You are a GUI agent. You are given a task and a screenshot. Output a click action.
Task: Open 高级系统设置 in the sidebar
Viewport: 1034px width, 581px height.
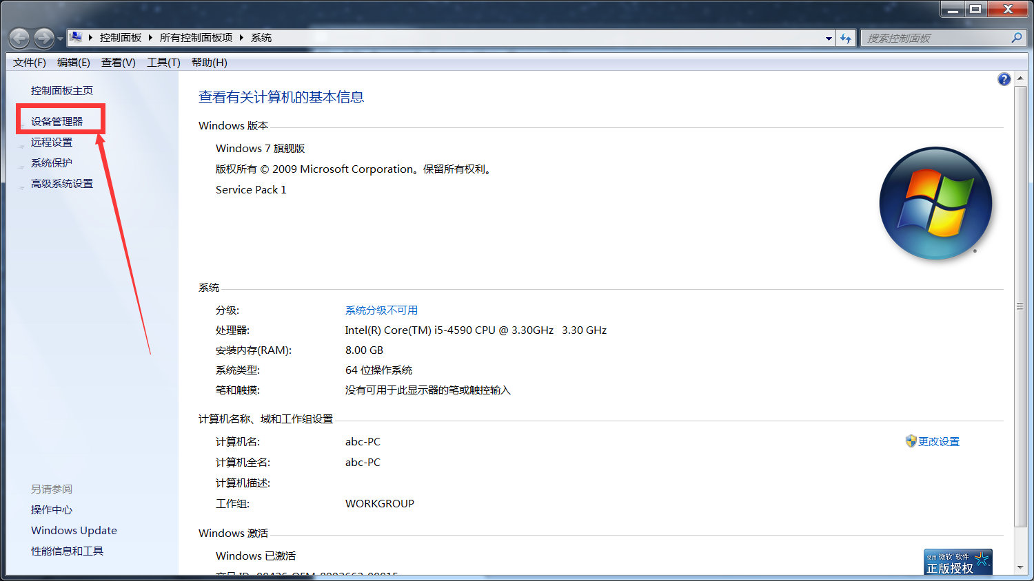coord(61,184)
